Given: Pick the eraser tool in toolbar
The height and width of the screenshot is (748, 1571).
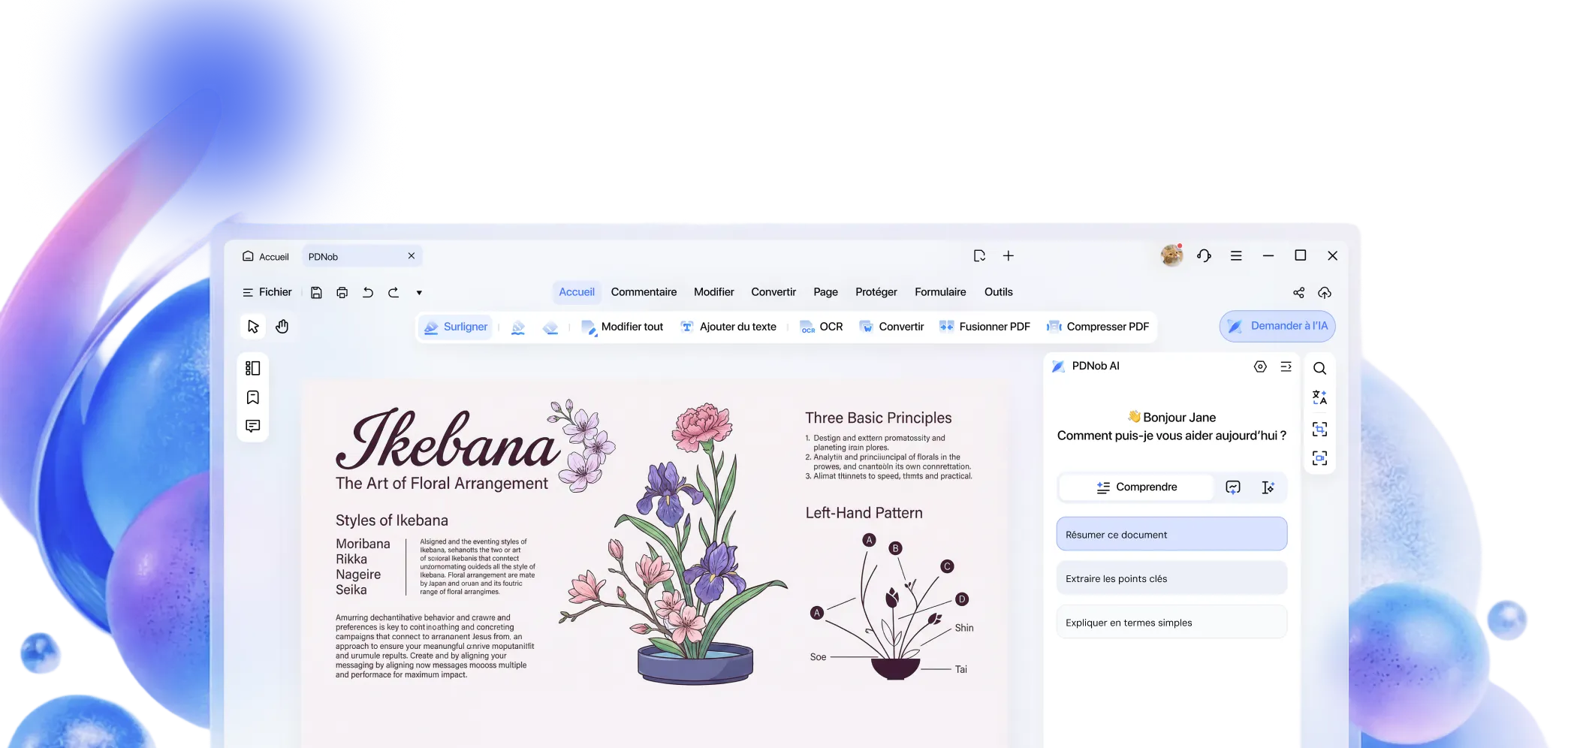Looking at the screenshot, I should [550, 327].
